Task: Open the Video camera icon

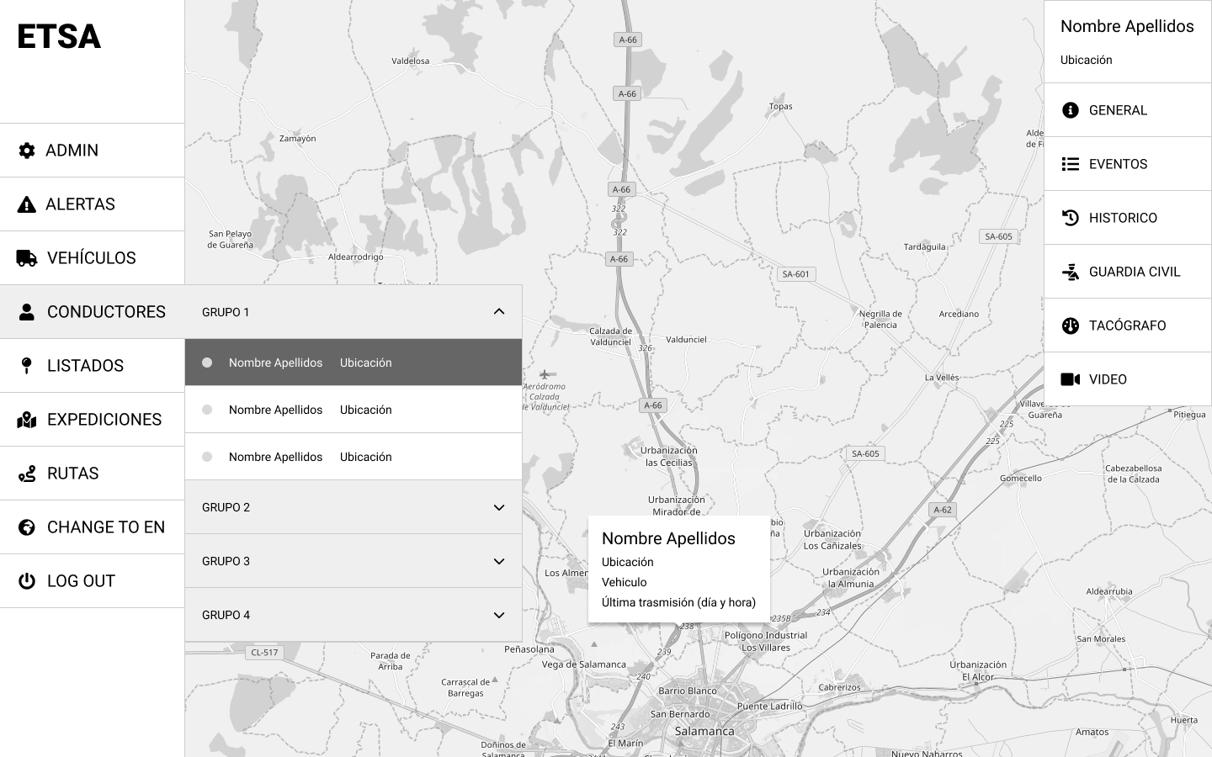Action: [x=1071, y=379]
